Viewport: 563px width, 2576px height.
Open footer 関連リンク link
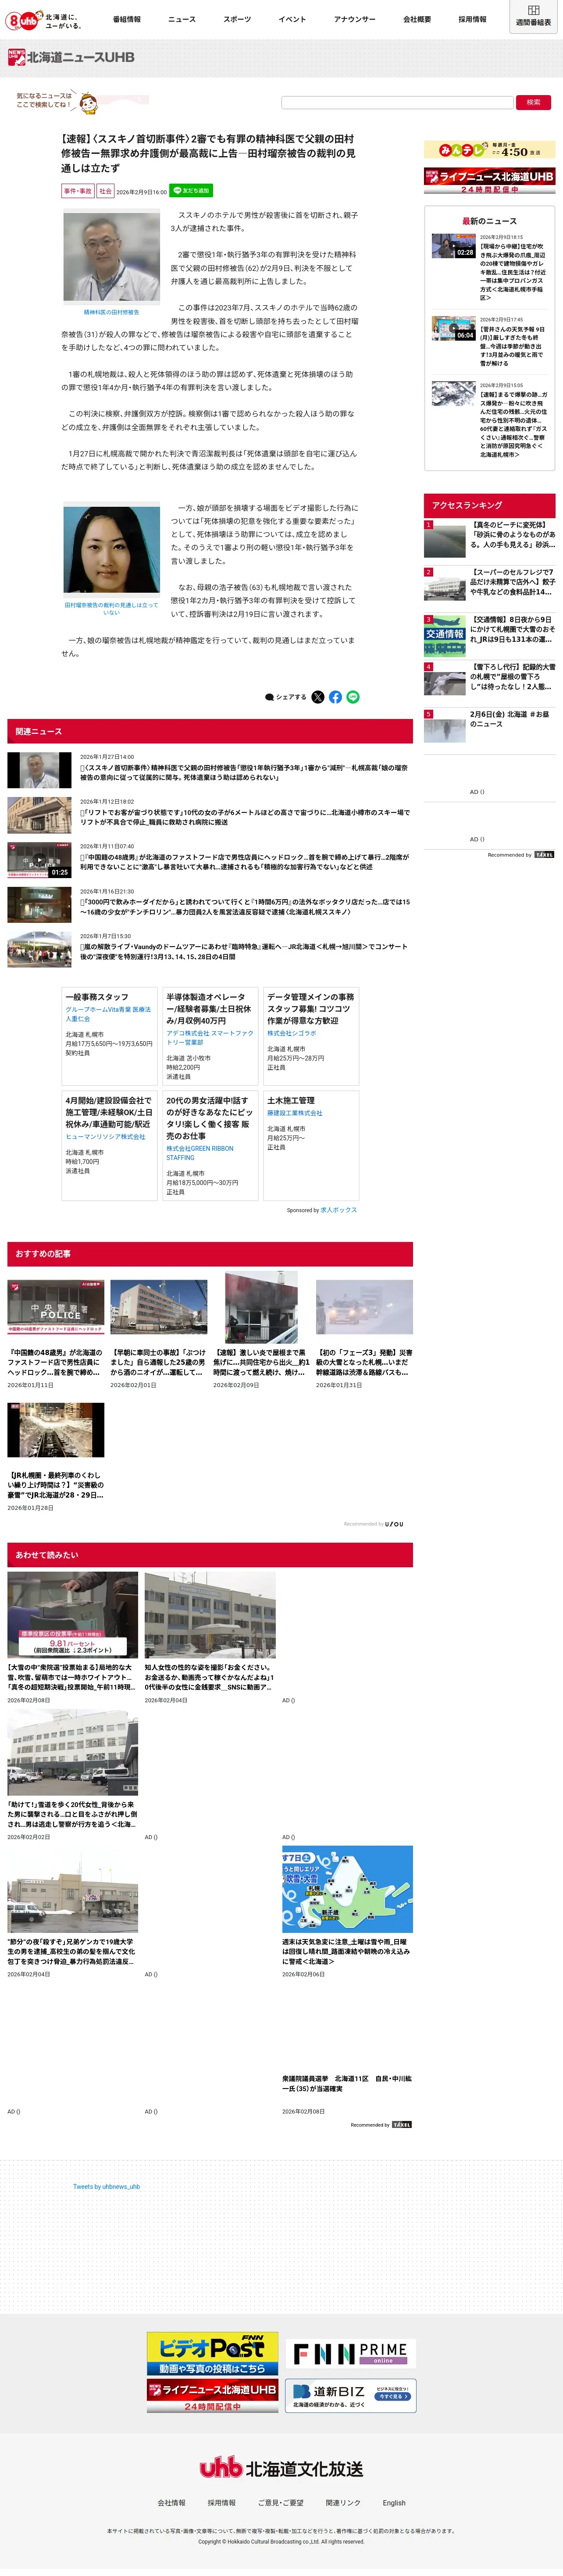(343, 2502)
